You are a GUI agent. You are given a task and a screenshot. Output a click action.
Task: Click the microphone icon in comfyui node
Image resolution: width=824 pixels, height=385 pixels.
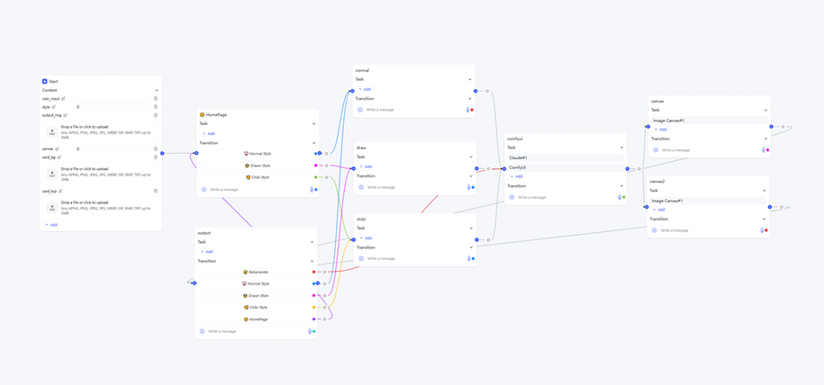coord(620,197)
